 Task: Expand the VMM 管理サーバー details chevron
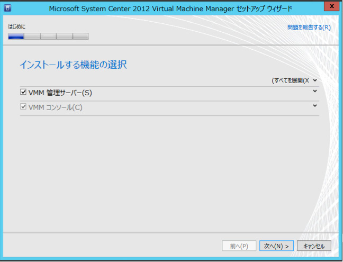point(315,91)
